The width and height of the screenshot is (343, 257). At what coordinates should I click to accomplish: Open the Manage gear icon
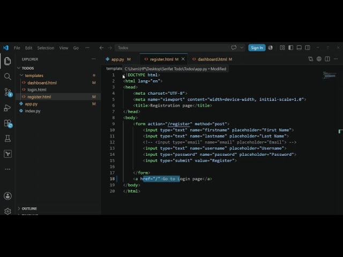click(8, 211)
